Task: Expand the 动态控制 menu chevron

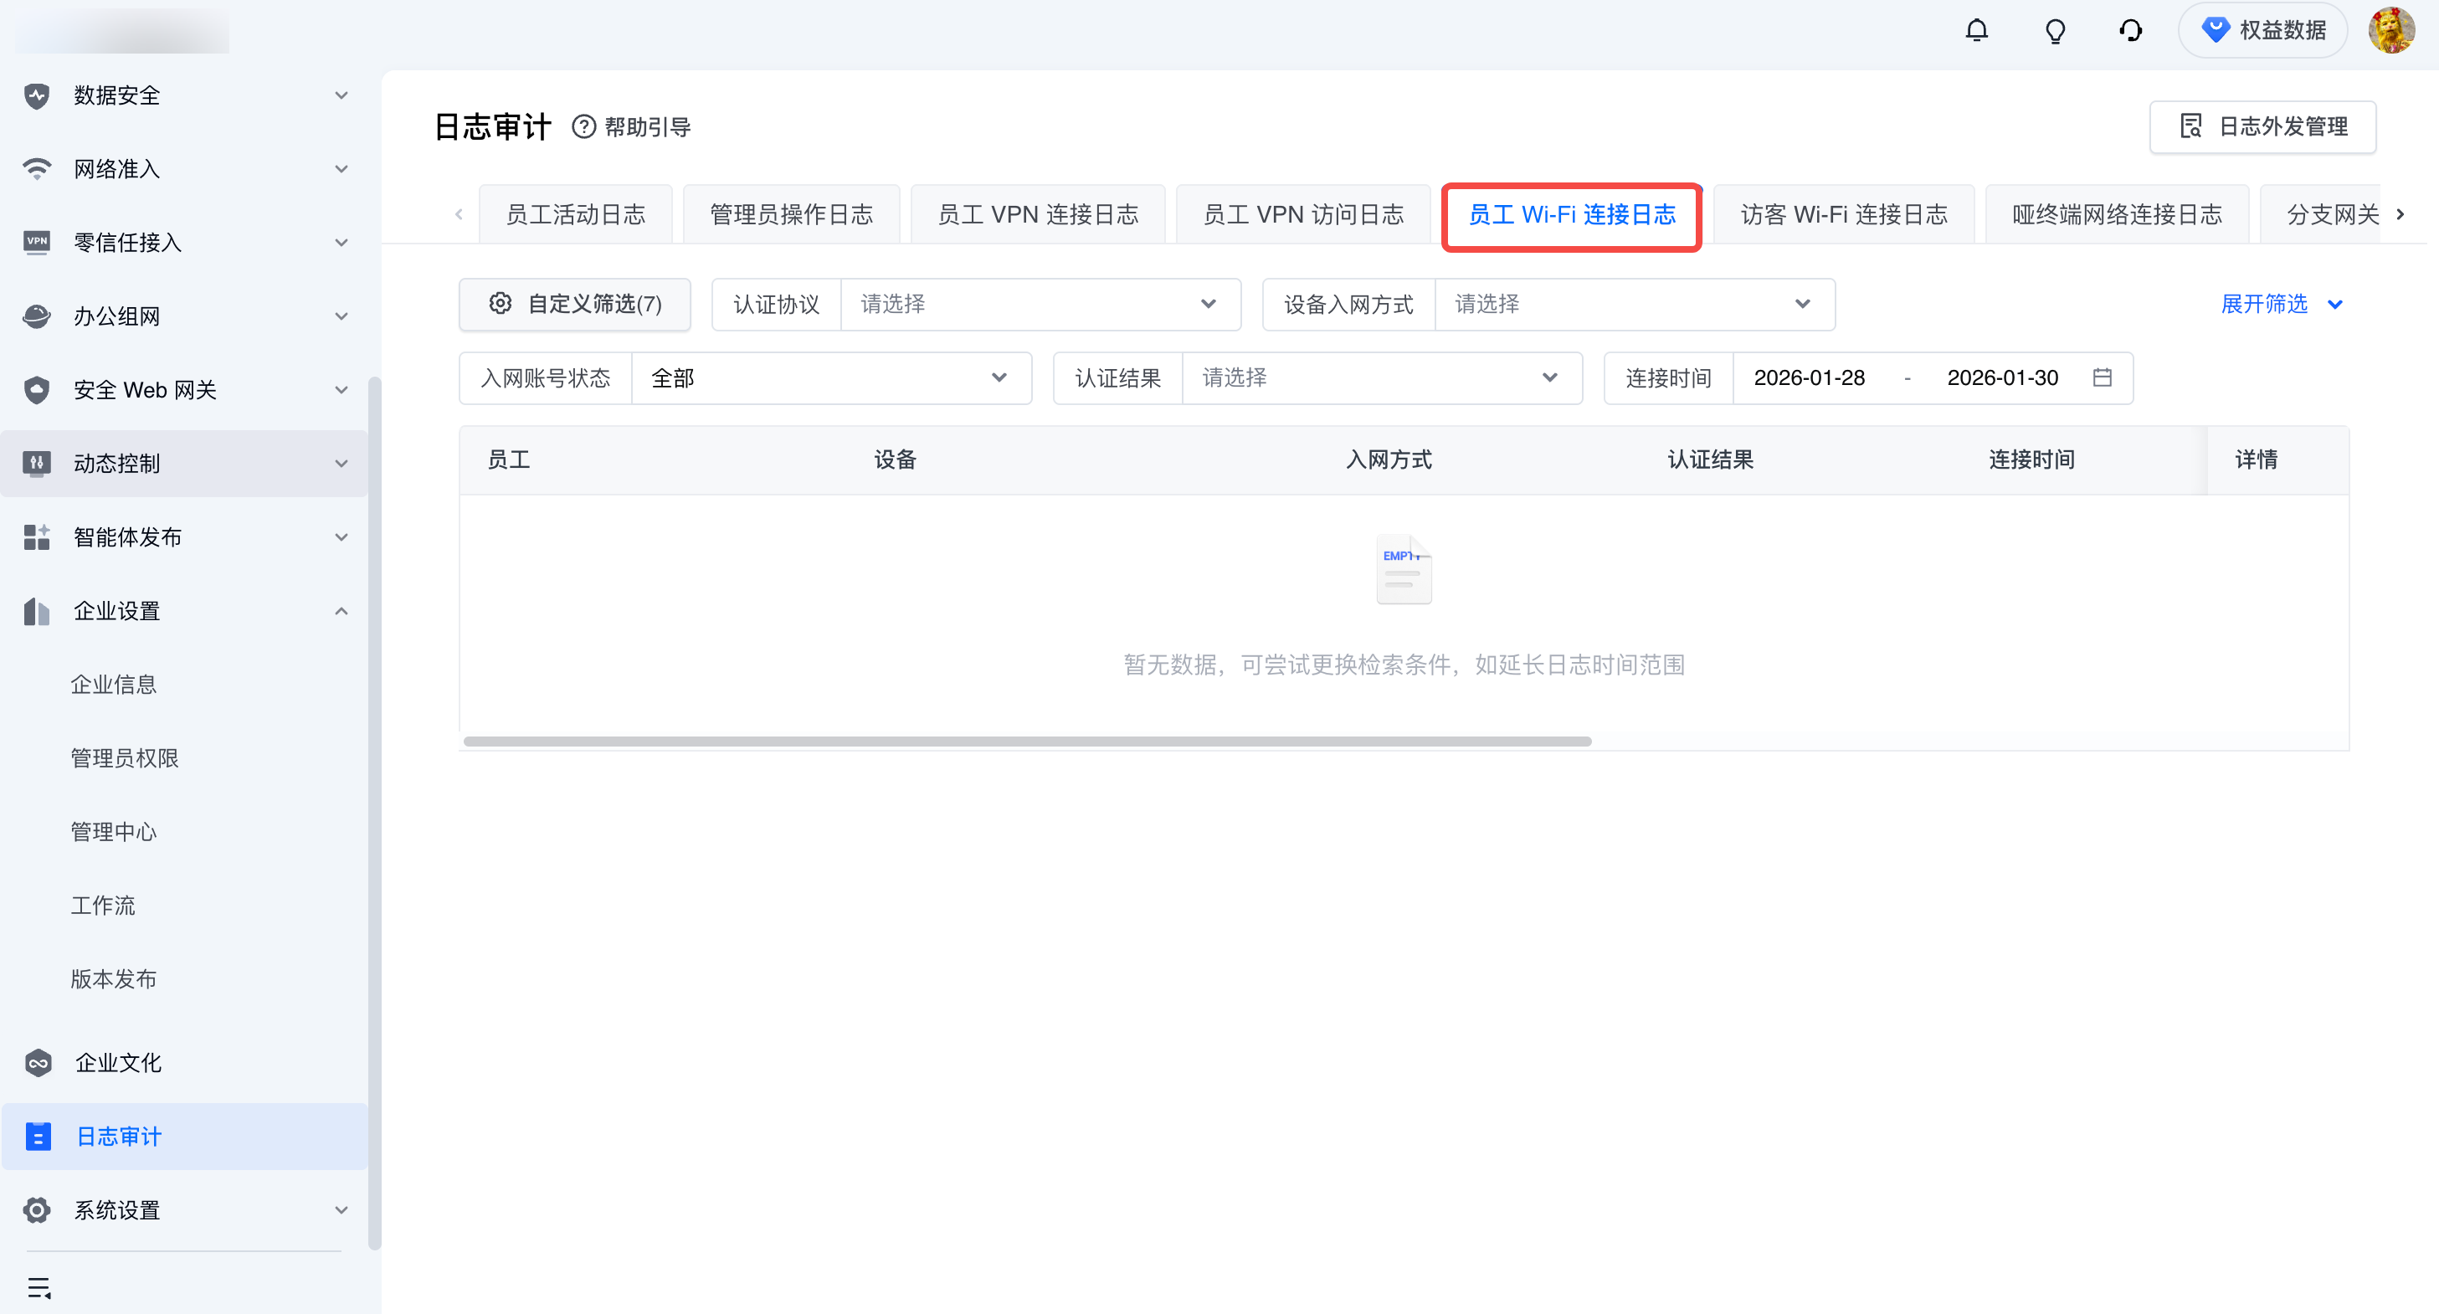Action: click(x=341, y=464)
